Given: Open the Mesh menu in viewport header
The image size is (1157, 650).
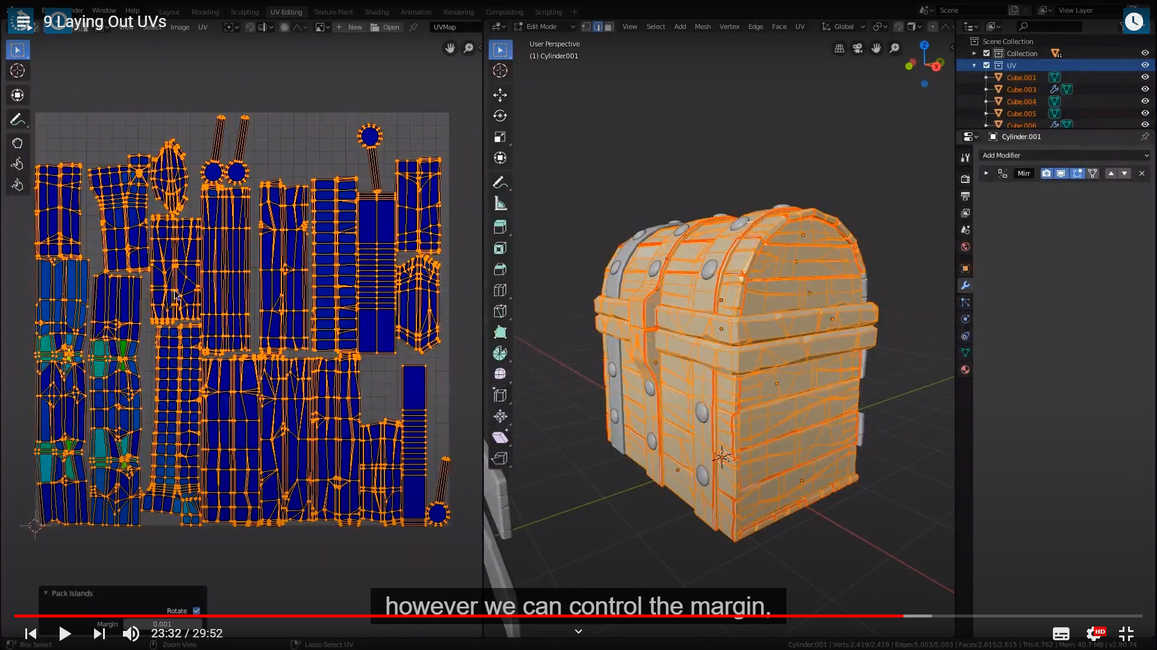Looking at the screenshot, I should [702, 26].
